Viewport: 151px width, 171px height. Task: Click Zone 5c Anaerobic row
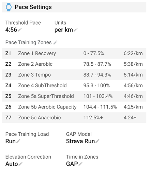tap(74, 118)
